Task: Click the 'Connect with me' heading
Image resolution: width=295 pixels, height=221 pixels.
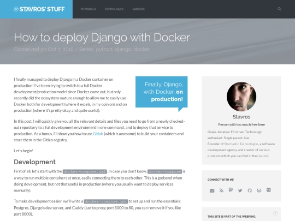Action: [x=221, y=180]
